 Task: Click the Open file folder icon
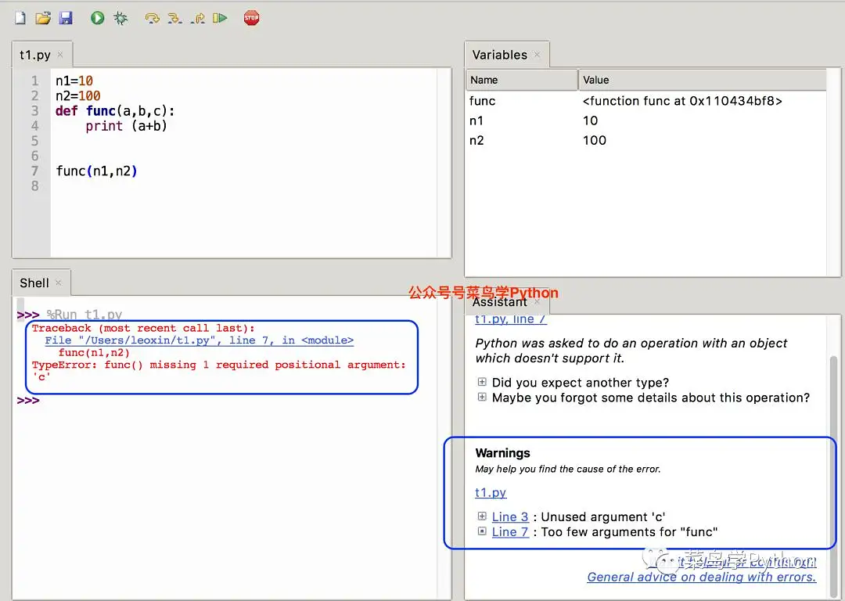pyautogui.click(x=43, y=17)
